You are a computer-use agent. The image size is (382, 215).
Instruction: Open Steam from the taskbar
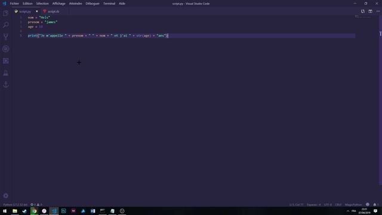(x=24, y=211)
